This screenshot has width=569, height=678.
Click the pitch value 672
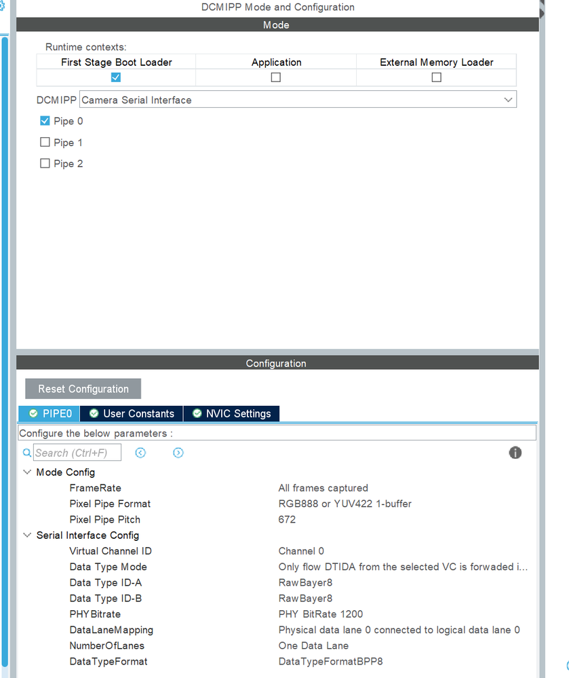pos(287,519)
